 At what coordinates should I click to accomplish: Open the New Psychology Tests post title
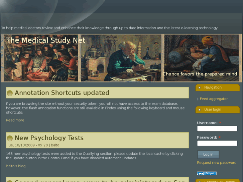pos(49,138)
